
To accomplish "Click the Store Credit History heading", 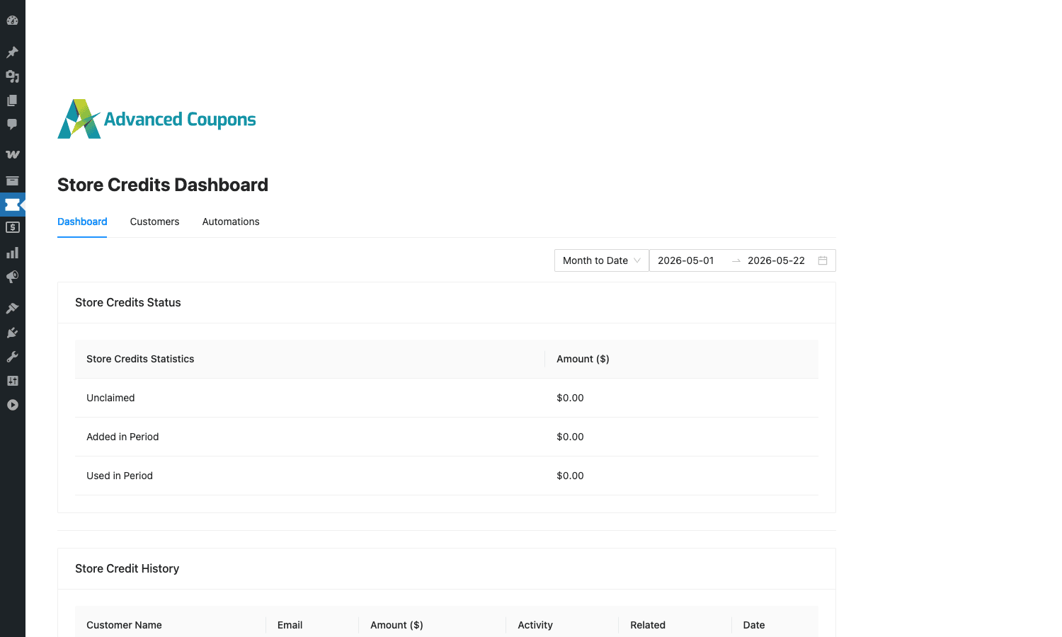I will 127,568.
